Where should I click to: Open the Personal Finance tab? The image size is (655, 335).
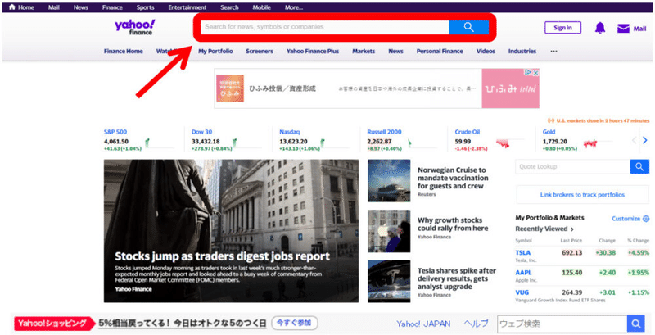pyautogui.click(x=440, y=51)
